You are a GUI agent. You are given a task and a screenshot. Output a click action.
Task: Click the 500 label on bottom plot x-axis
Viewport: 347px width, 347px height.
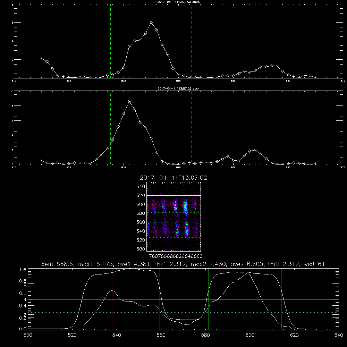(x=28, y=335)
